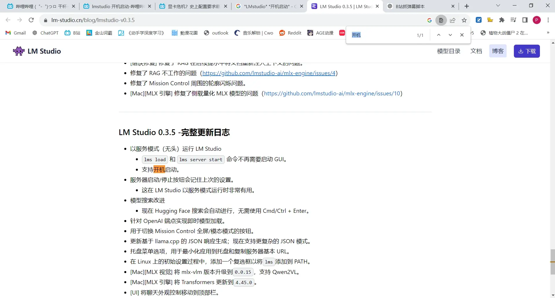Screen dimensions: 555x298
Task: Click the share page icon
Action: point(453,20)
